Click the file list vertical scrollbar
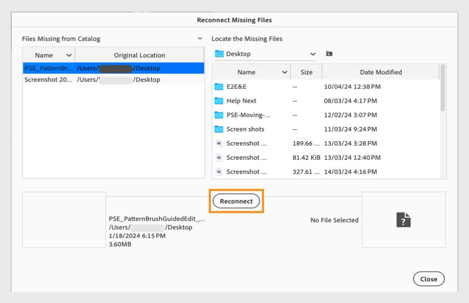Viewport: 469px width, 303px height. [443, 88]
